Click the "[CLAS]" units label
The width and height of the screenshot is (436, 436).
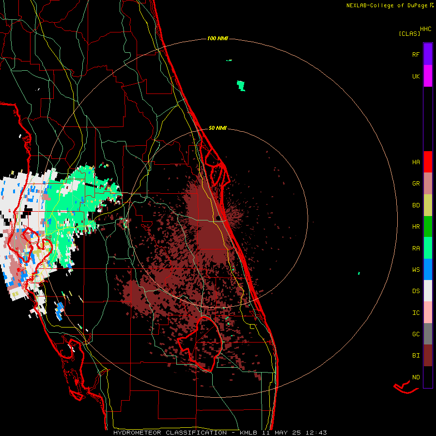(x=409, y=33)
